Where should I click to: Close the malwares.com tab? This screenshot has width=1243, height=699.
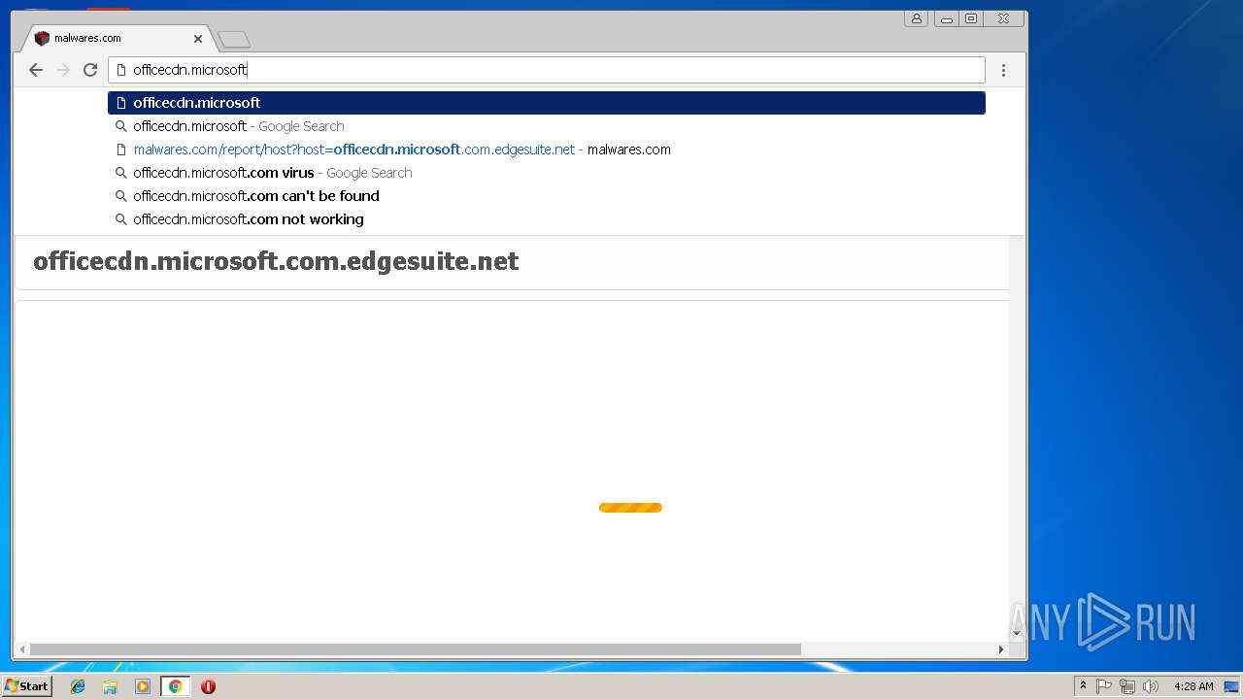pyautogui.click(x=198, y=39)
